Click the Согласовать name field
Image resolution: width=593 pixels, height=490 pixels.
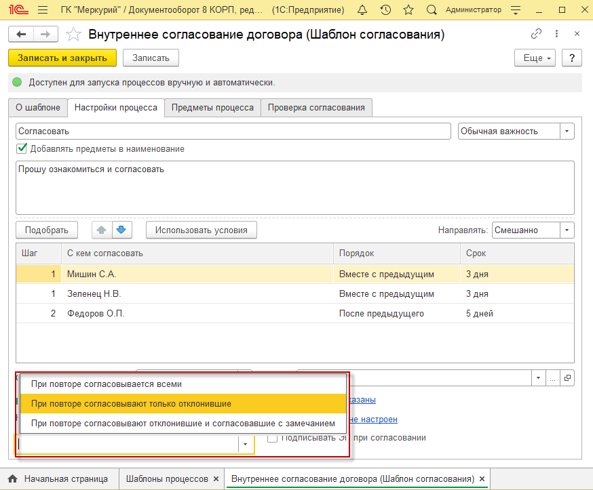233,131
